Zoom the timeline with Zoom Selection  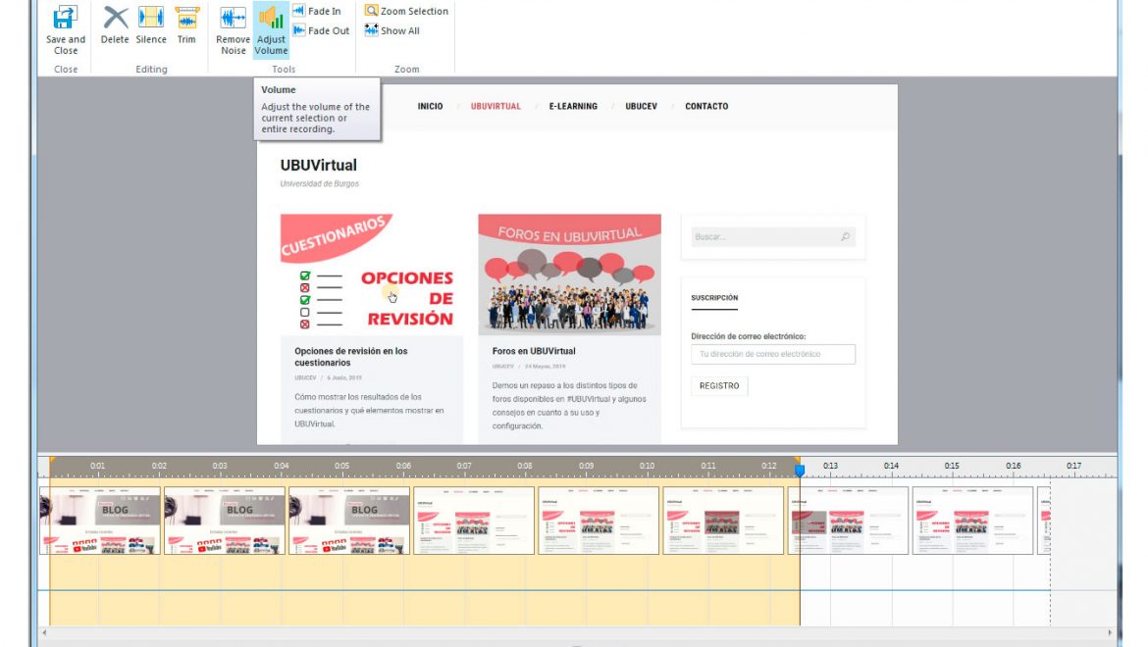pyautogui.click(x=406, y=11)
